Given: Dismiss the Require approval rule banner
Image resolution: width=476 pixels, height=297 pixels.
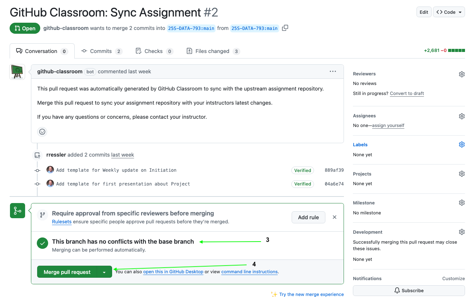Looking at the screenshot, I should click(x=335, y=217).
